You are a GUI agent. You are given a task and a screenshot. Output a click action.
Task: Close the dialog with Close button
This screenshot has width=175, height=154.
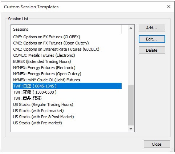point(157,144)
